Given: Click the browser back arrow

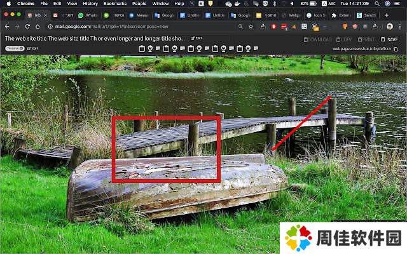Looking at the screenshot, I should pyautogui.click(x=7, y=26).
